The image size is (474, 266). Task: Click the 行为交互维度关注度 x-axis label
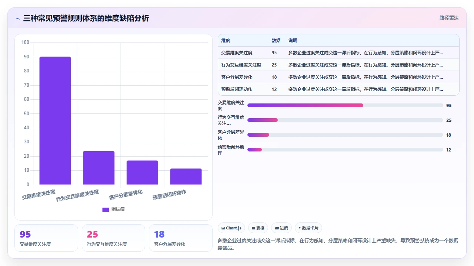(78, 196)
